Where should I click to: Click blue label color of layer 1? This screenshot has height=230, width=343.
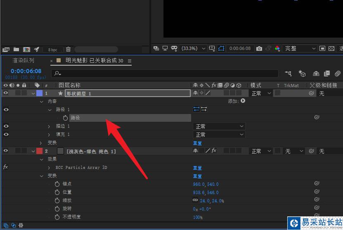coord(39,93)
